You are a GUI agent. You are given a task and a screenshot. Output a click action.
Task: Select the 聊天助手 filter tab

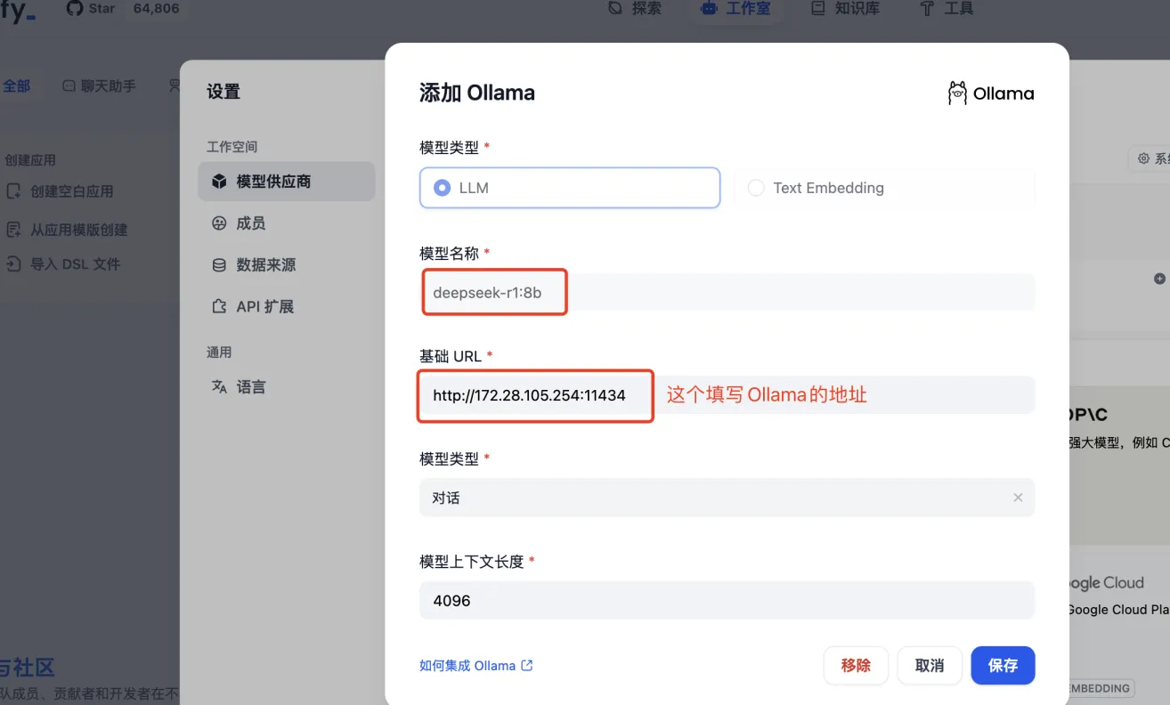tap(99, 86)
